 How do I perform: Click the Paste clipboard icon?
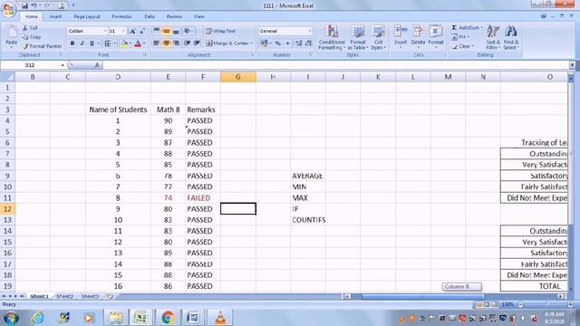(12, 33)
